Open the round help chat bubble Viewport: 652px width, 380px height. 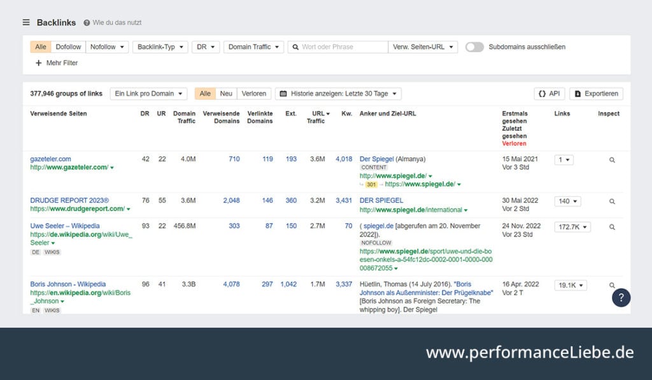[x=621, y=298]
